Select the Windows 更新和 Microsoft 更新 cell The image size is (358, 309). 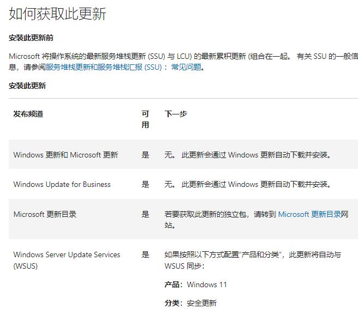pos(65,155)
